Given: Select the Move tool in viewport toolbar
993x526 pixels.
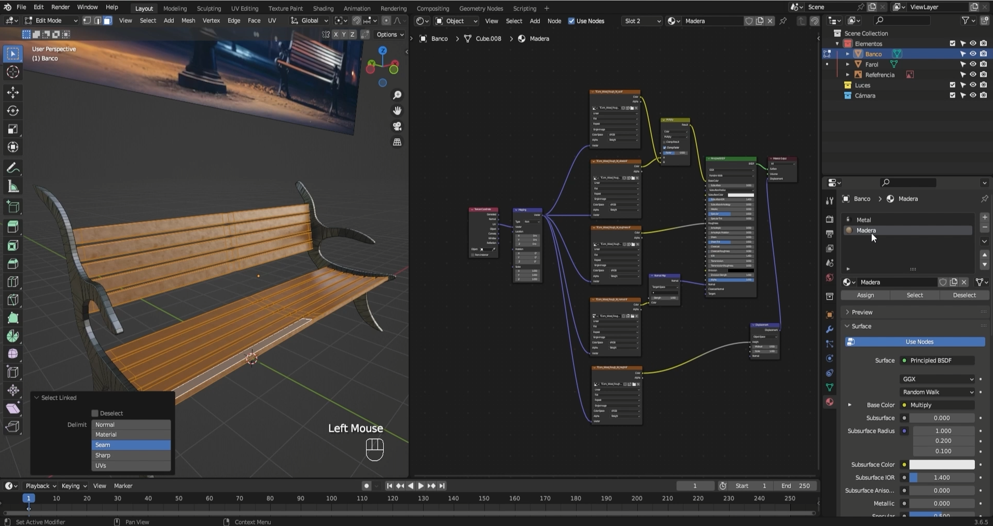Looking at the screenshot, I should 13,92.
